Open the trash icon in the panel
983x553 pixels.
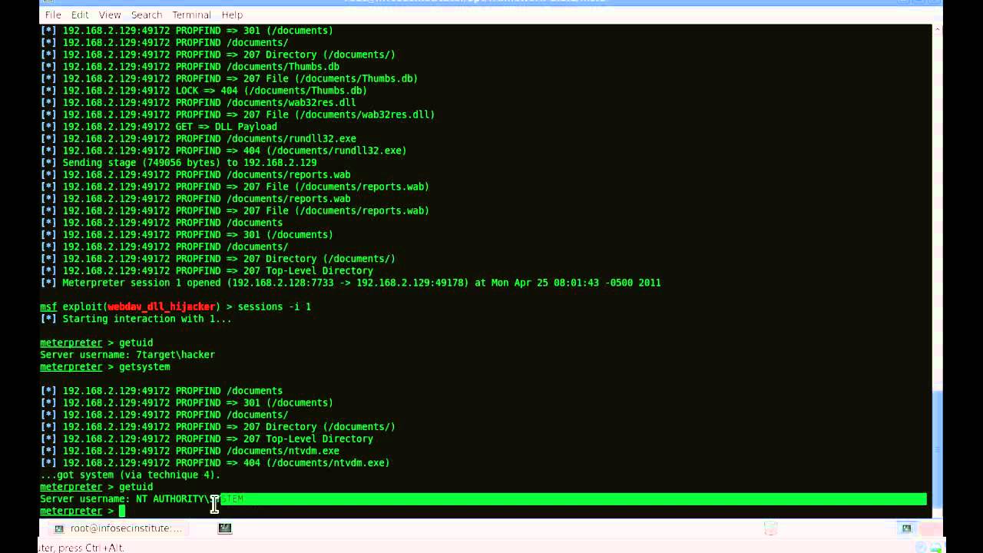tap(771, 528)
